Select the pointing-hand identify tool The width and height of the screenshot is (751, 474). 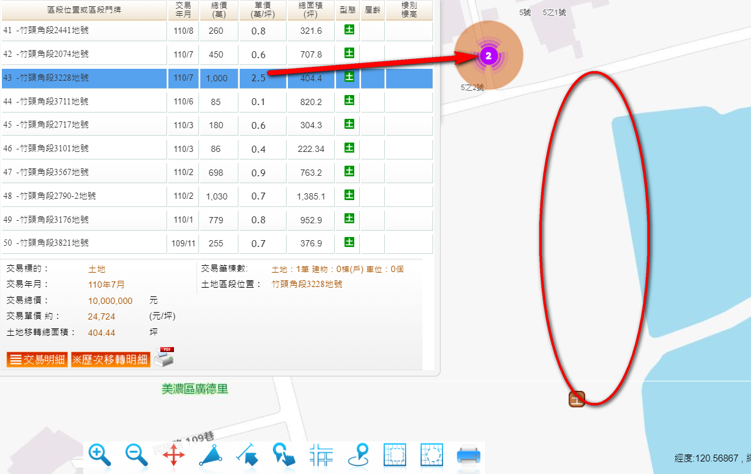point(284,455)
